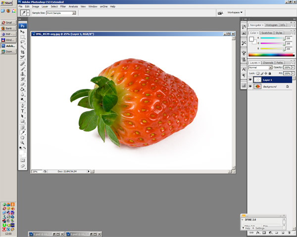Viewport: 297px width, 237px height.
Task: Click the Workspace button
Action: 235,12
